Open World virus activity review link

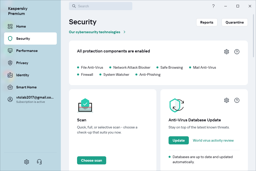(213, 140)
